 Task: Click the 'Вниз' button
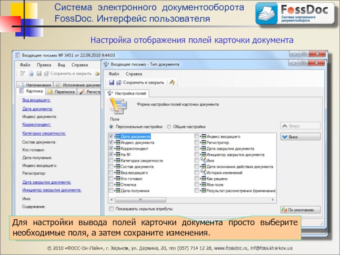coord(300,136)
